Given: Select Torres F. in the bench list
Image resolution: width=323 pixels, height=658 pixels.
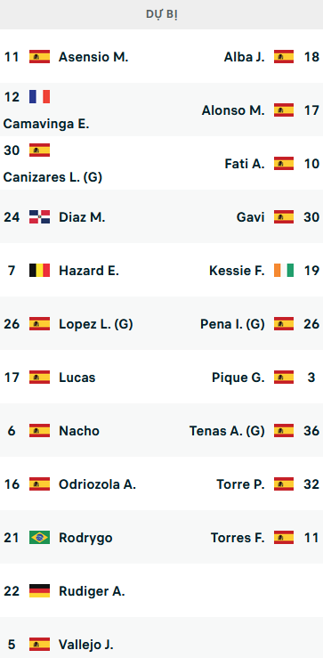Looking at the screenshot, I should tap(238, 538).
